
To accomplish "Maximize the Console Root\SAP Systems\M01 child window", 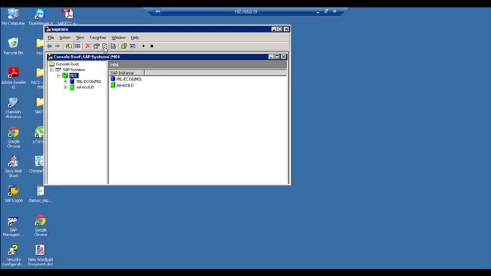I will point(277,57).
